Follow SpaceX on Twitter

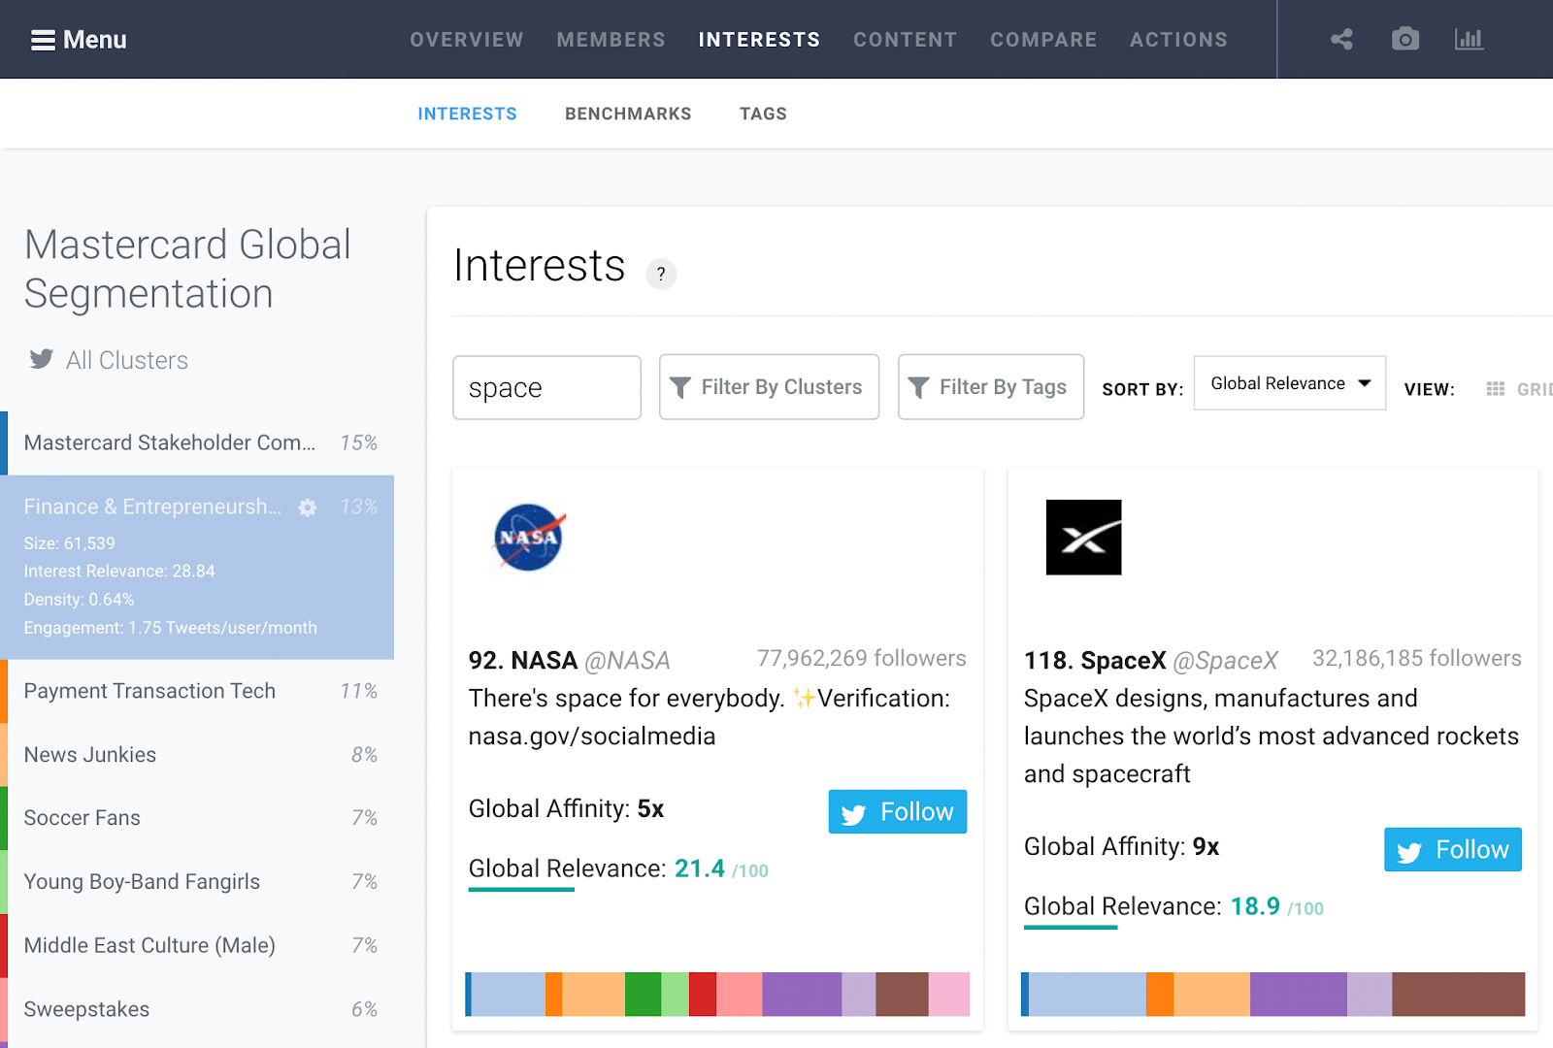click(1453, 849)
